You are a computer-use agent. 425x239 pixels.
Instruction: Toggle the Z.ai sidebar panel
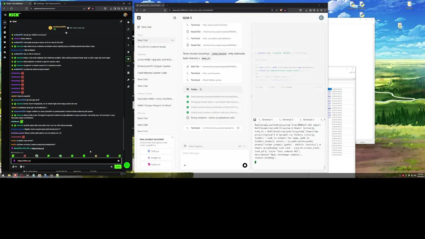tap(175, 18)
